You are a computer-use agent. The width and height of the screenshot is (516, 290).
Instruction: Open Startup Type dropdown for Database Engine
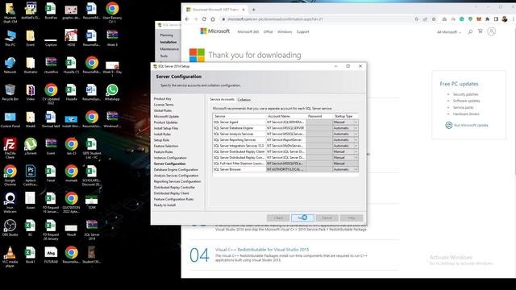[356, 128]
